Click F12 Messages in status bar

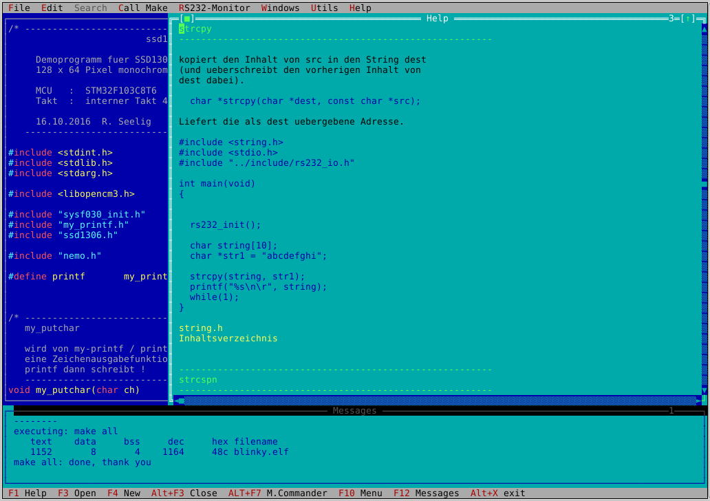[426, 493]
